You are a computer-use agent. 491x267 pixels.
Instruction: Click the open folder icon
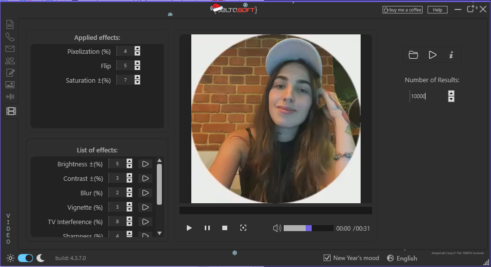(x=413, y=55)
